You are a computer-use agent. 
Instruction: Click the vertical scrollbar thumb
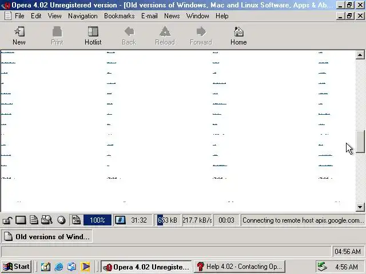coord(360,142)
